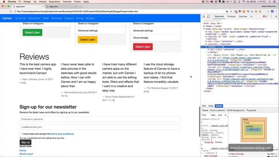Click the green Select plan button
The image size is (279, 157).
32,32
